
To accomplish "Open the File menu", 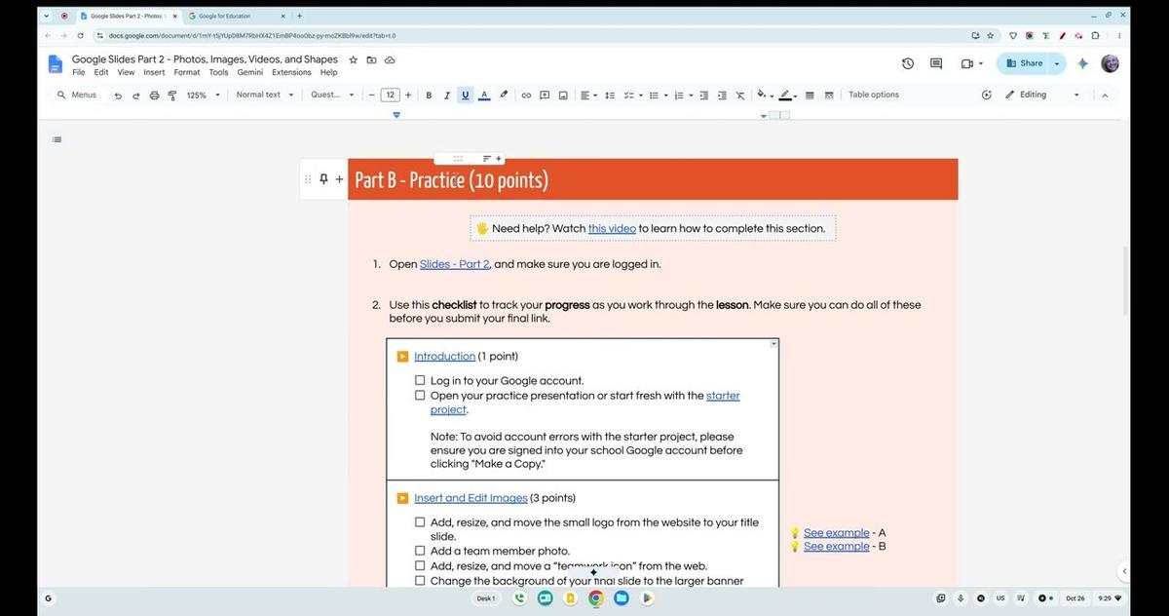I will tap(79, 72).
